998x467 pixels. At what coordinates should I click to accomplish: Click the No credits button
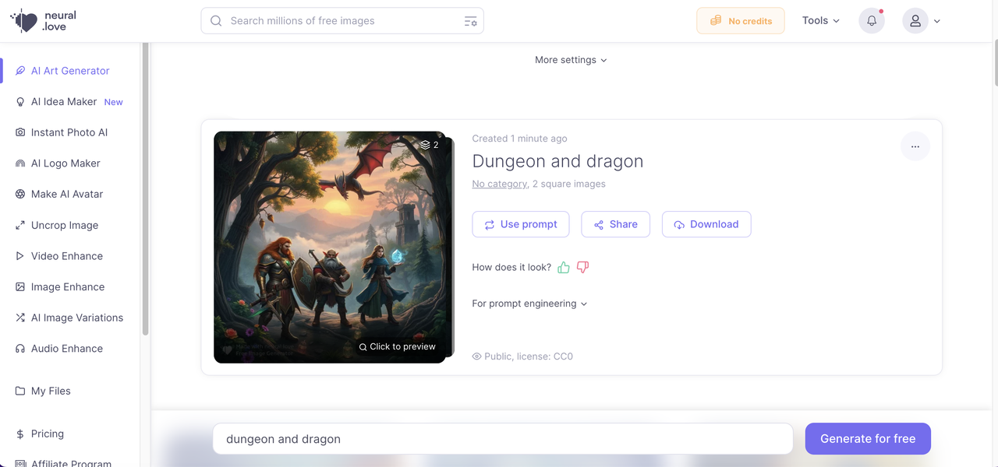[x=739, y=21]
